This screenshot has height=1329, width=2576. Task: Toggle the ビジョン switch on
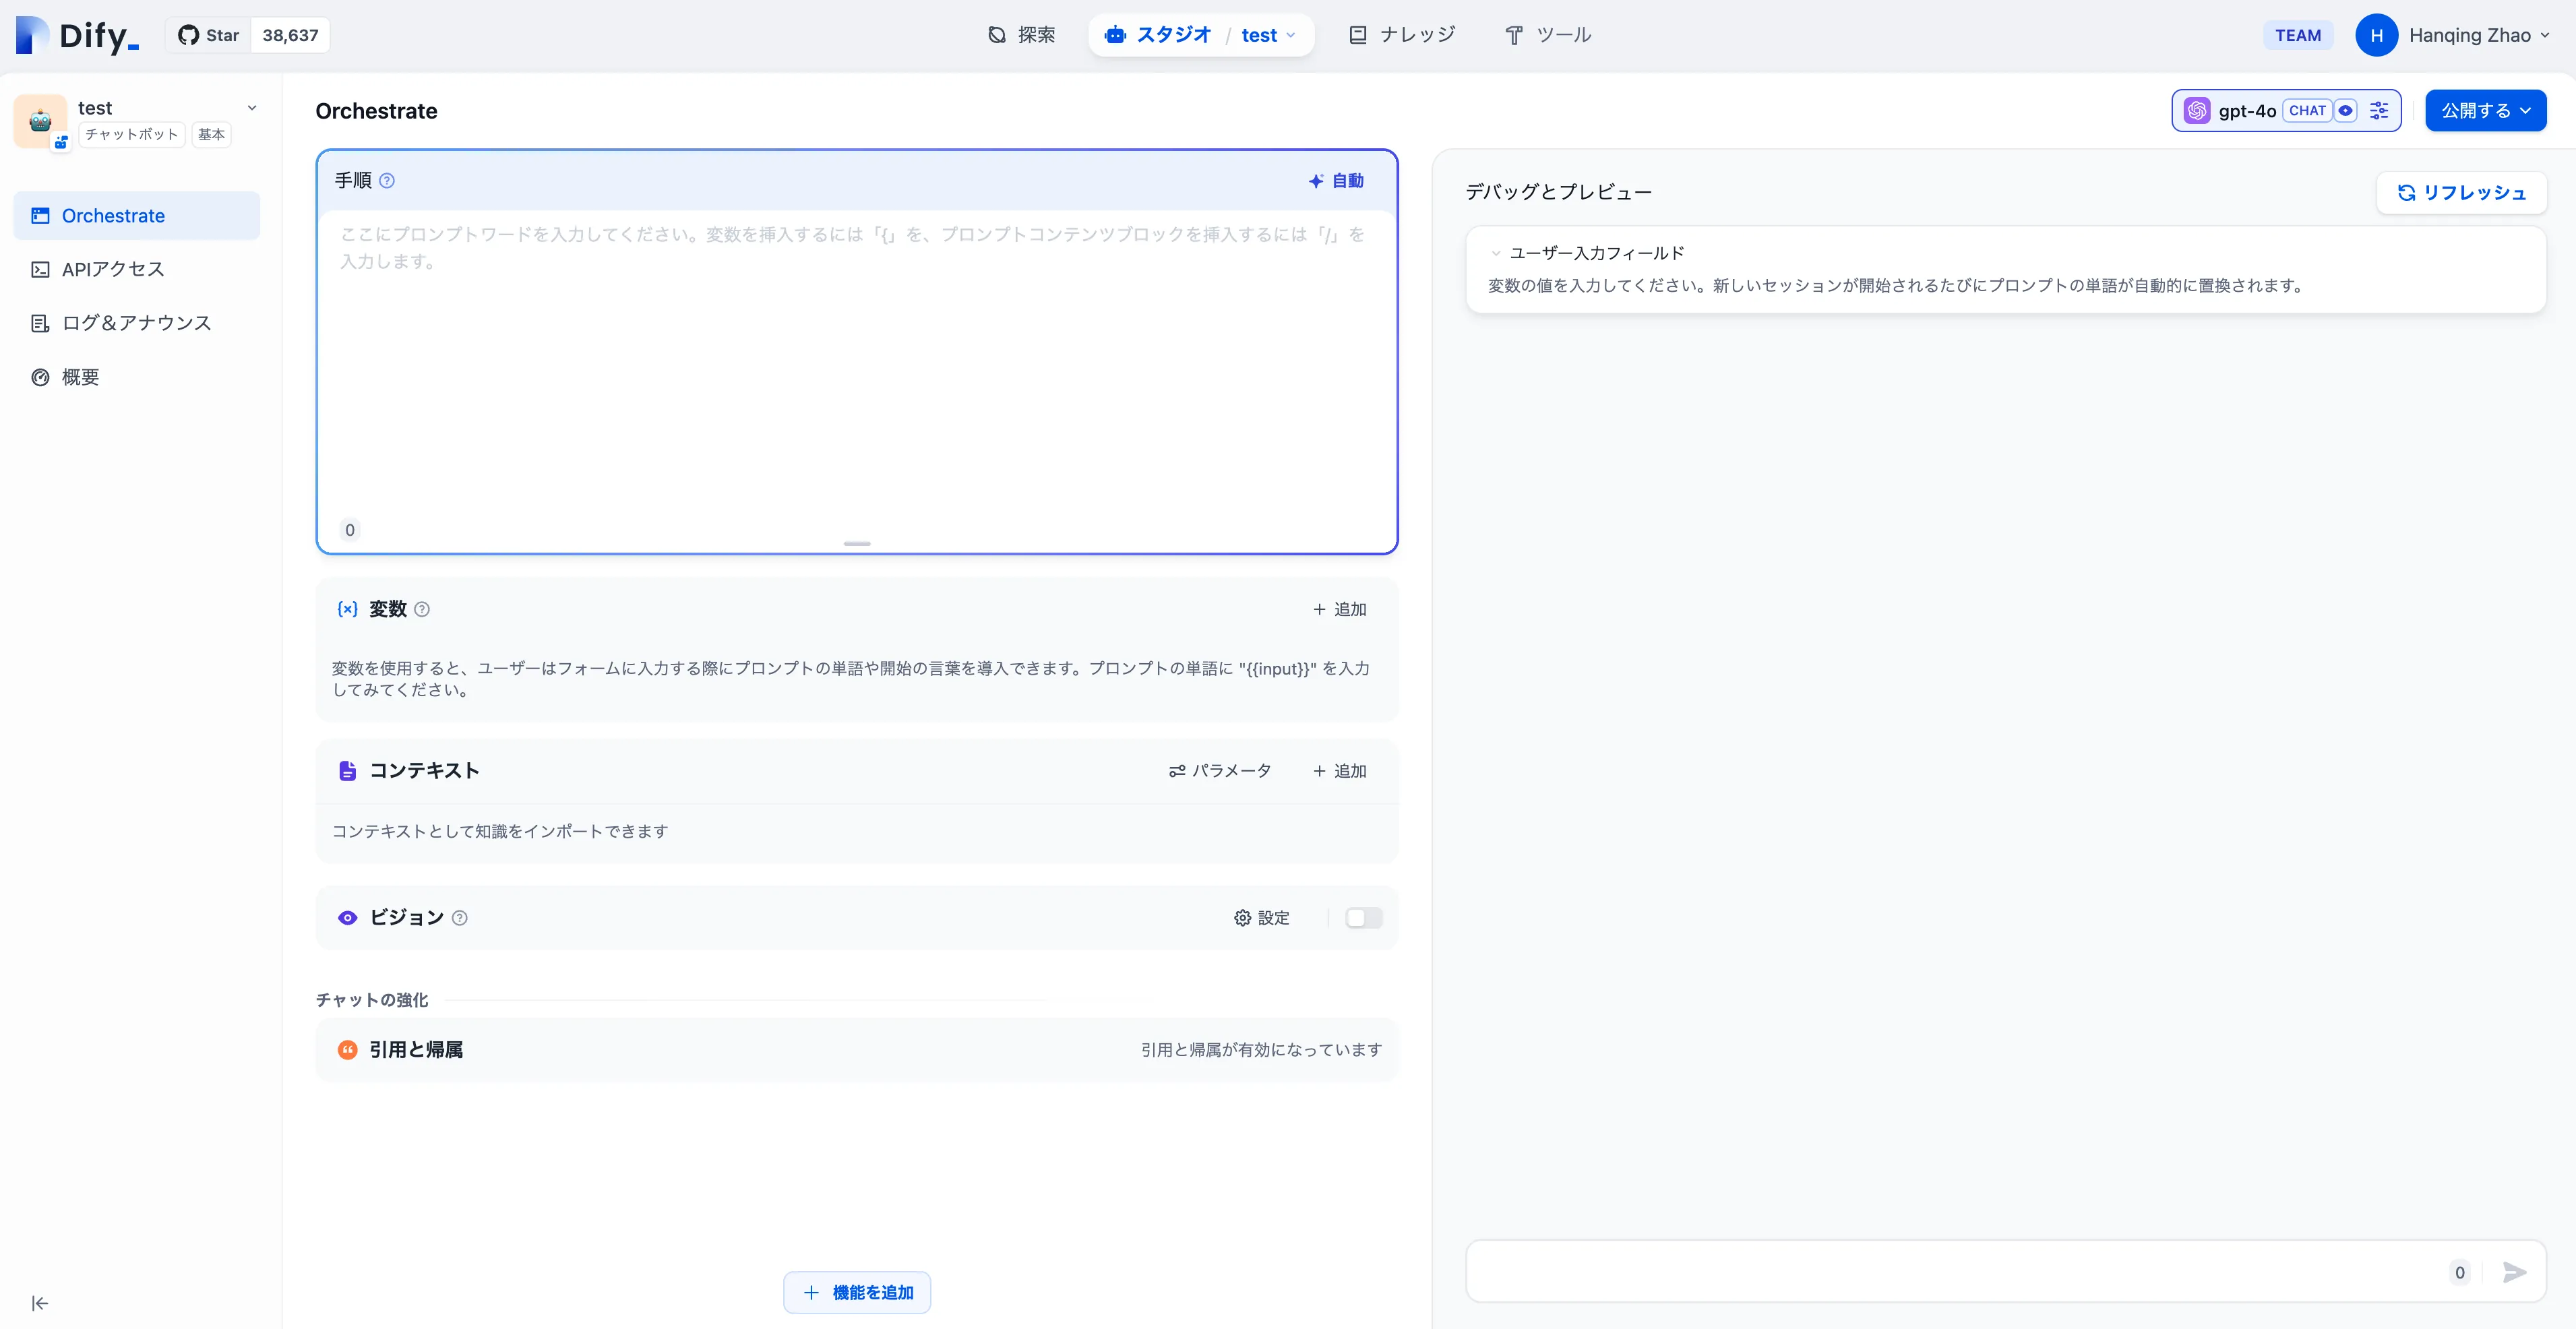point(1363,918)
